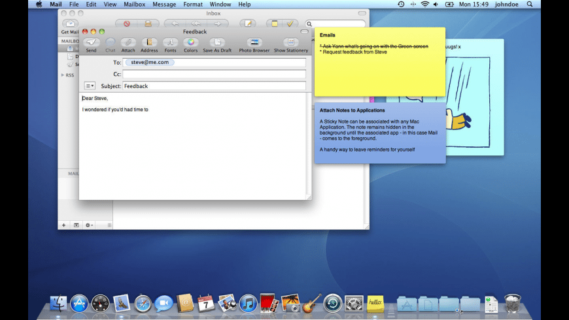The width and height of the screenshot is (569, 320).
Task: Click the volume icon in menu bar
Action: (436, 5)
